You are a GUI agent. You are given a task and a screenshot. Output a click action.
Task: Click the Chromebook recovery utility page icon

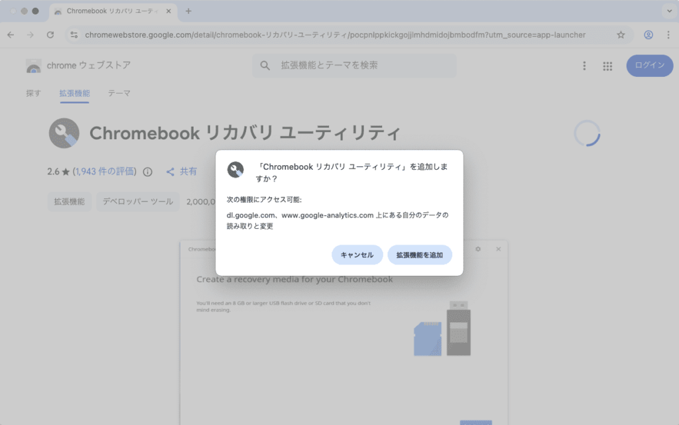pyautogui.click(x=64, y=133)
